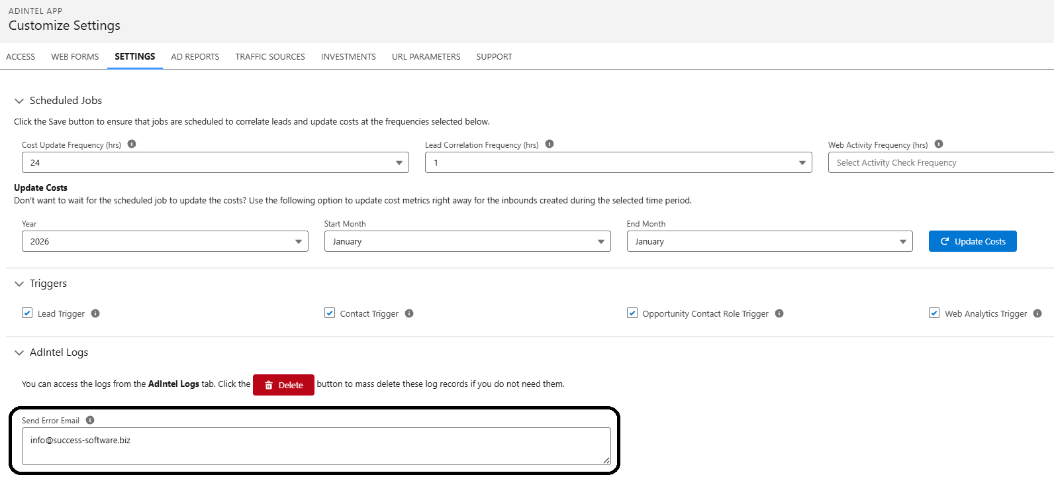The image size is (1054, 481).
Task: Select the Settings tab
Action: tap(135, 56)
